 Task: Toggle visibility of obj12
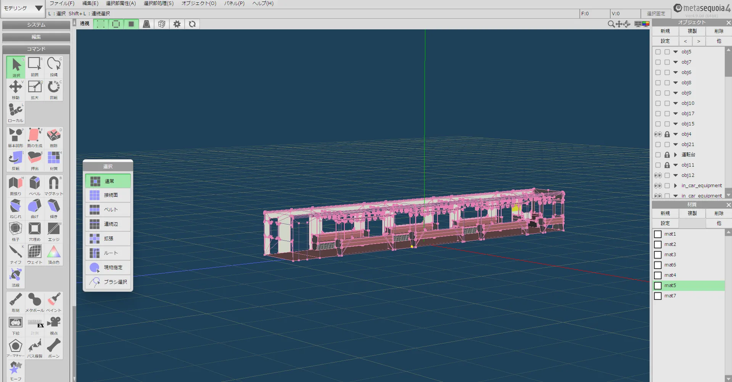pyautogui.click(x=658, y=175)
